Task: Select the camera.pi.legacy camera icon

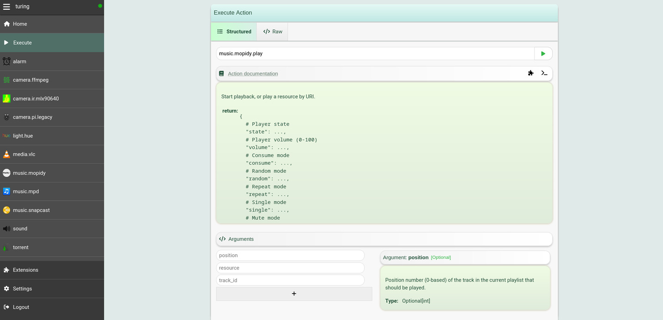Action: point(6,117)
